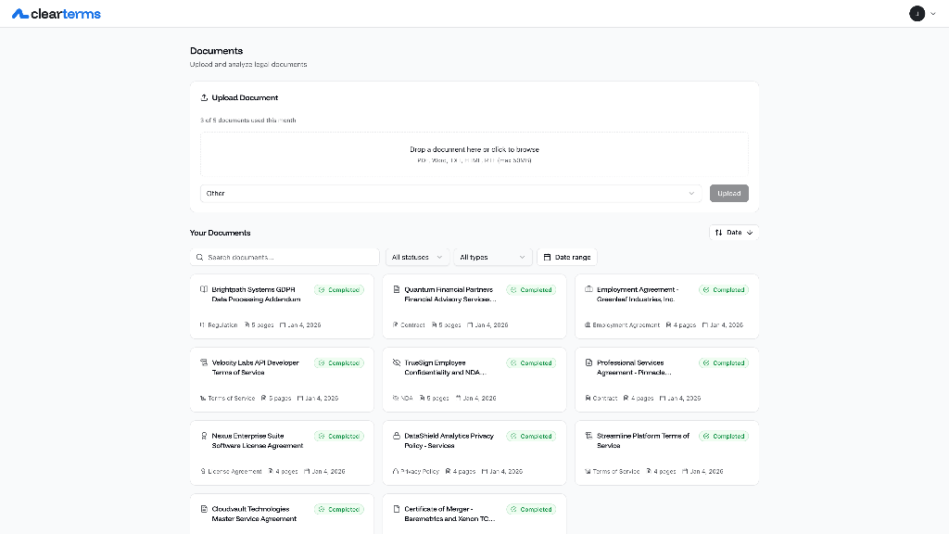Click the document icon on Quantum Financial card

pos(397,289)
